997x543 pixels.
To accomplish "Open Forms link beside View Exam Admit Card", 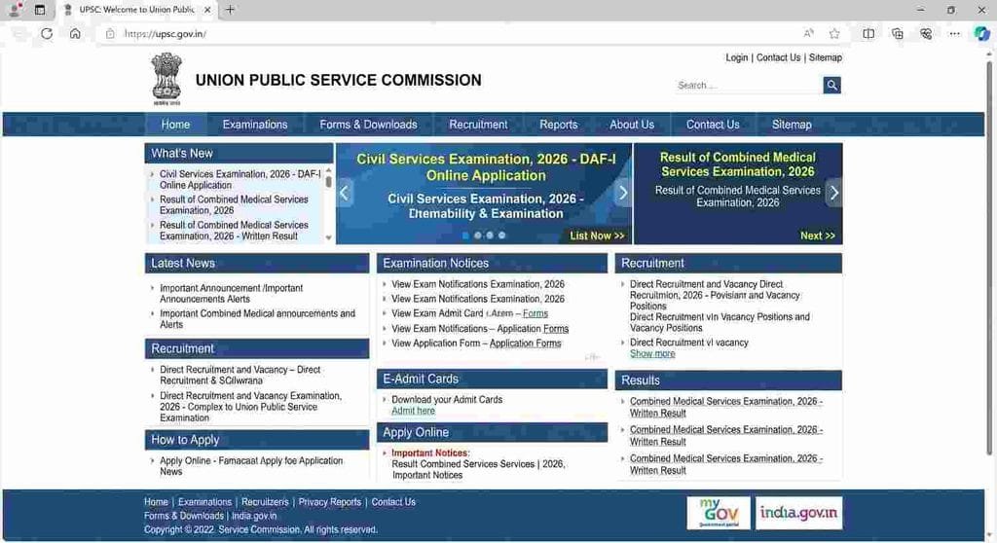I will click(535, 313).
